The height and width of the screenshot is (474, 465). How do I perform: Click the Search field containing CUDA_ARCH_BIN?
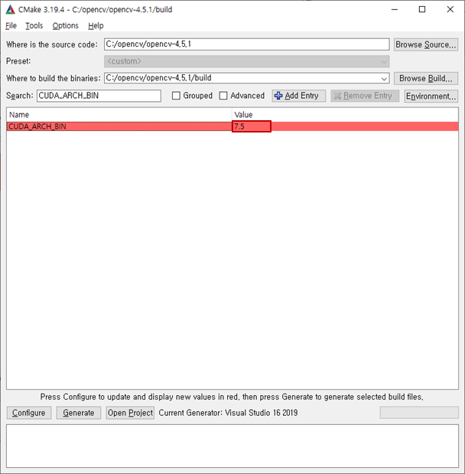click(x=99, y=96)
